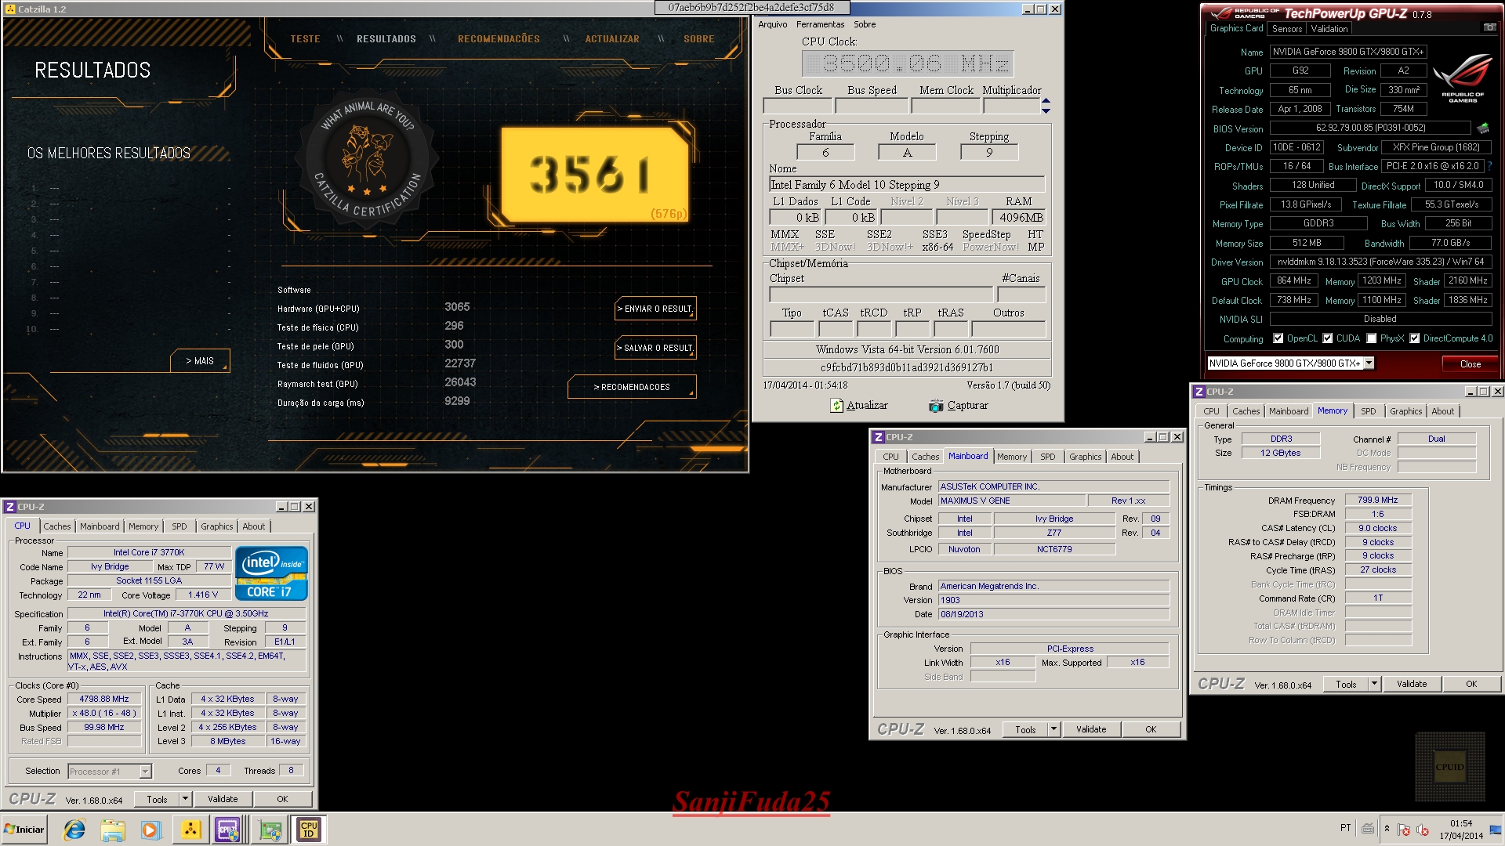Viewport: 1505px width, 846px height.
Task: Switch to Catzilla via taskbar icon
Action: [190, 830]
